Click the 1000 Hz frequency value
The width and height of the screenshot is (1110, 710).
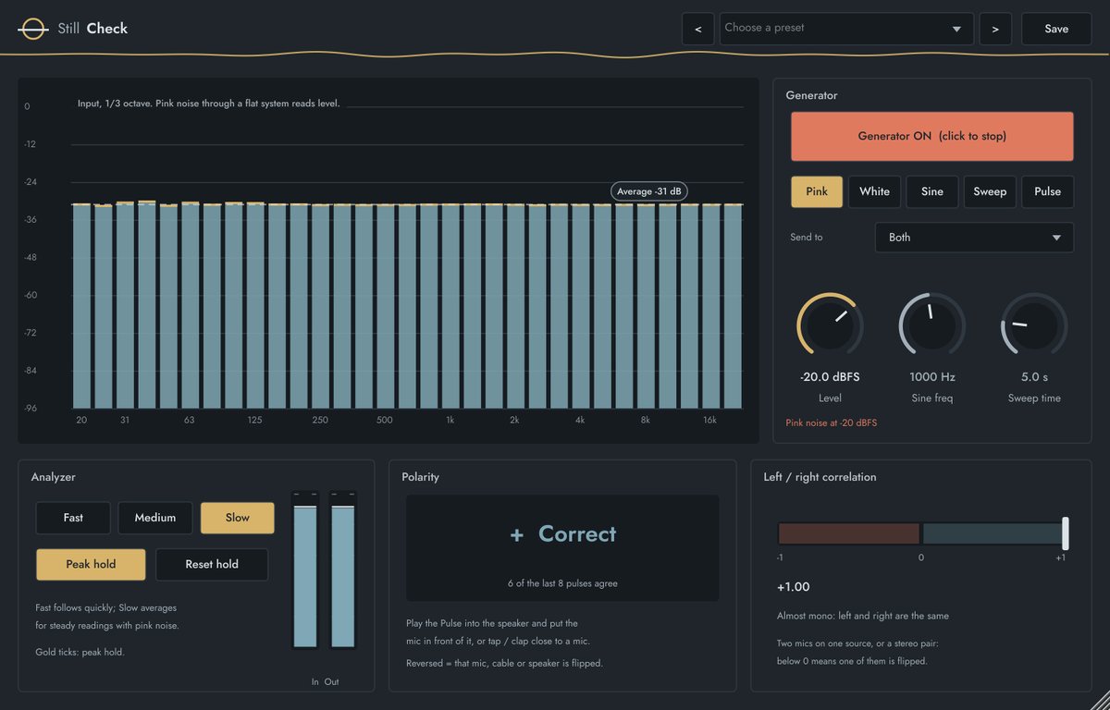932,377
